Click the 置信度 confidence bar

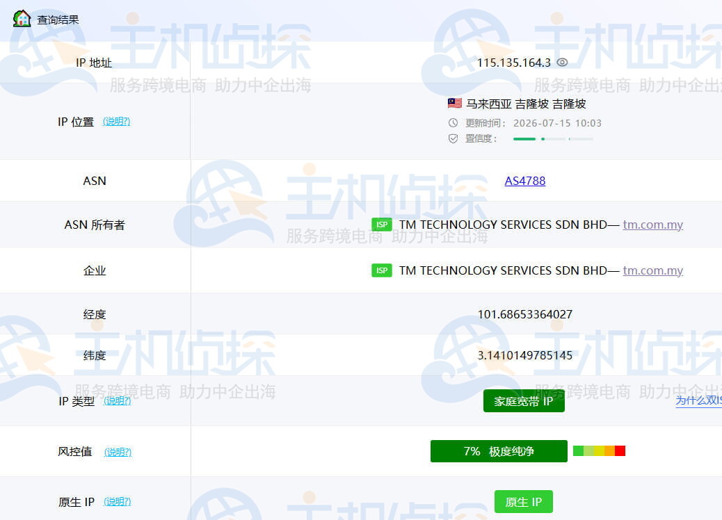click(x=553, y=138)
